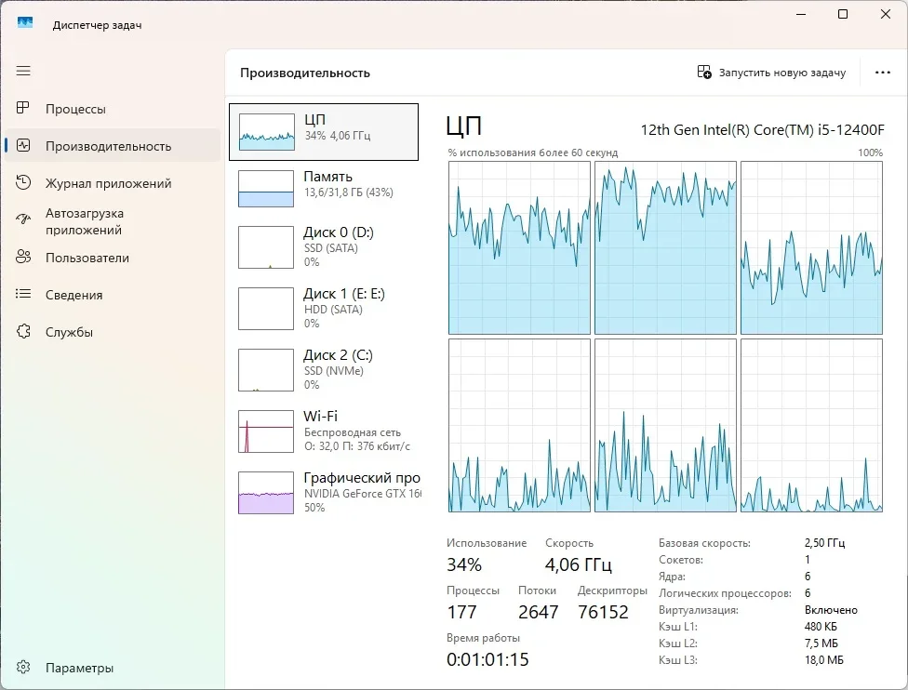Click the % использования более 60 секунд label
This screenshot has height=690, width=908.
tap(533, 153)
